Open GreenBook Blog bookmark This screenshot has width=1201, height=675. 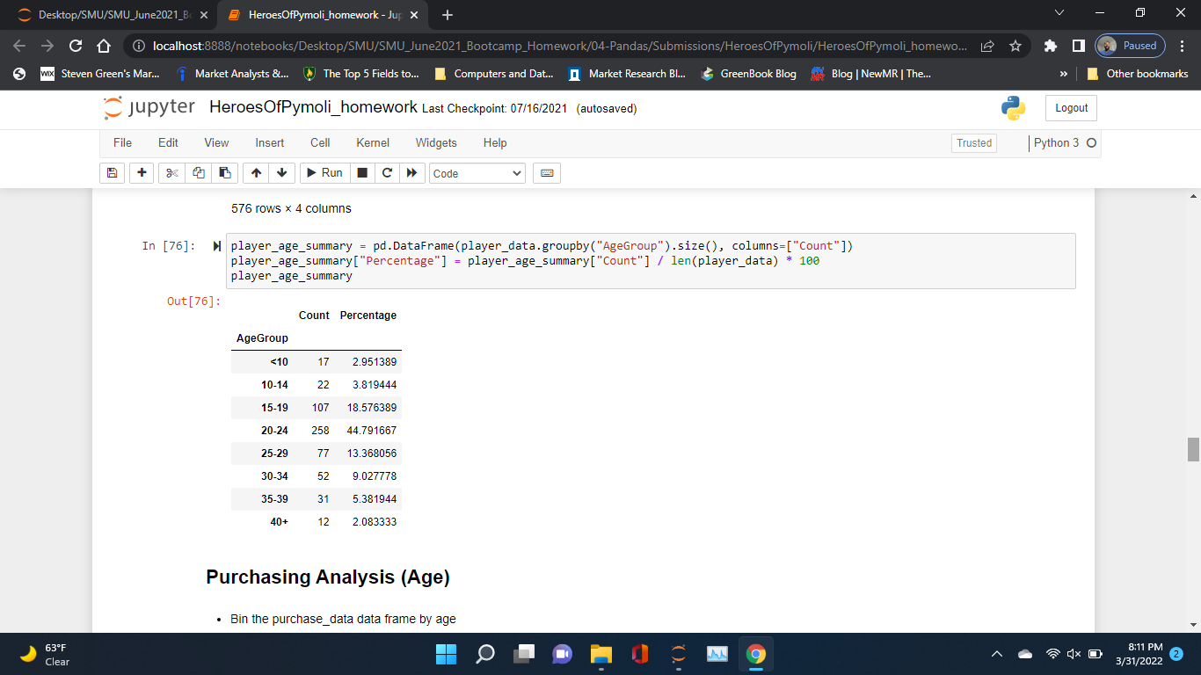[749, 74]
